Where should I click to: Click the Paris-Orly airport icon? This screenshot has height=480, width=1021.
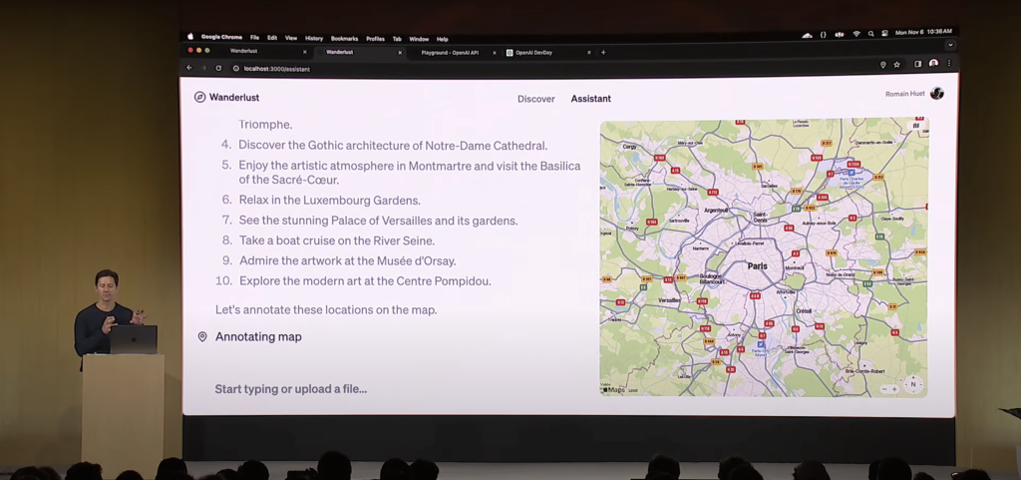pyautogui.click(x=761, y=344)
